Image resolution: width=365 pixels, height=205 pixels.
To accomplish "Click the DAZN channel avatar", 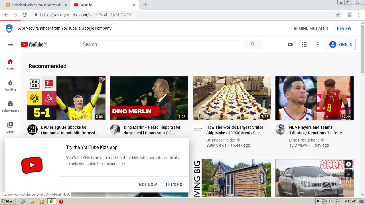I will point(33,130).
